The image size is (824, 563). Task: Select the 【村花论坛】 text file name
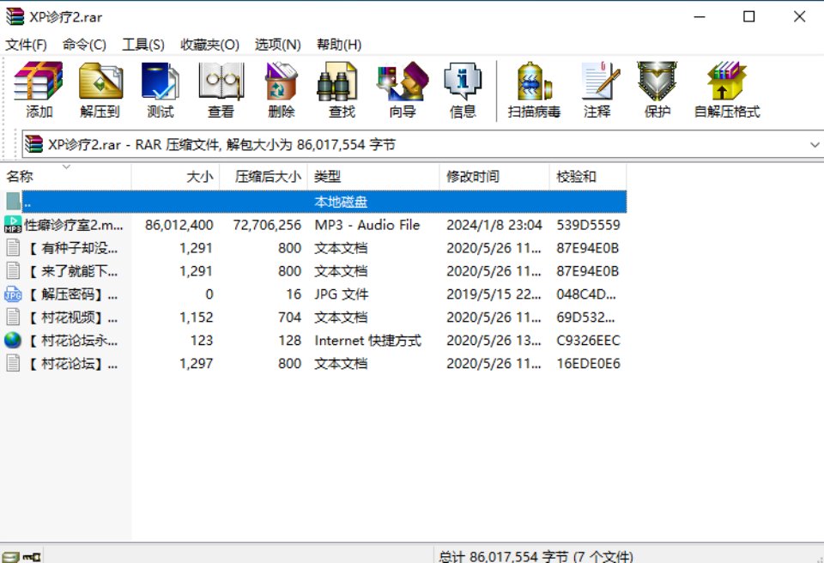point(73,363)
